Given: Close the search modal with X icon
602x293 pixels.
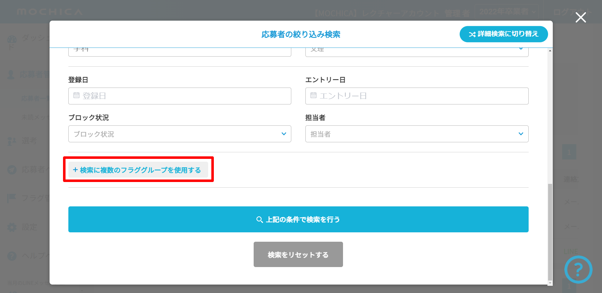Looking at the screenshot, I should tap(581, 18).
